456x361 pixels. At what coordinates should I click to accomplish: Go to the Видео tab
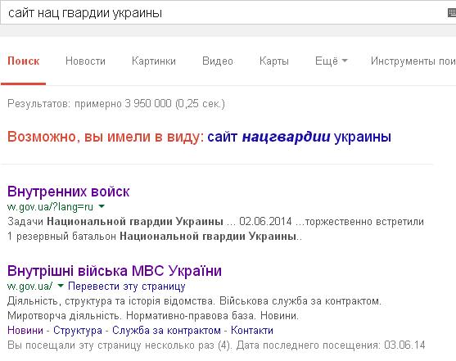pos(218,61)
